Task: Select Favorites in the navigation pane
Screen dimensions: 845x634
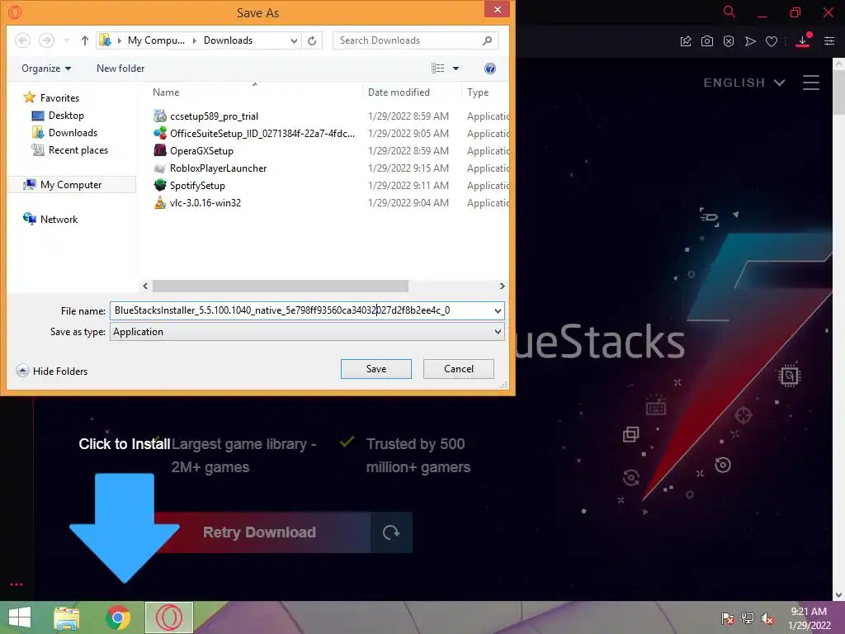Action: (x=52, y=97)
